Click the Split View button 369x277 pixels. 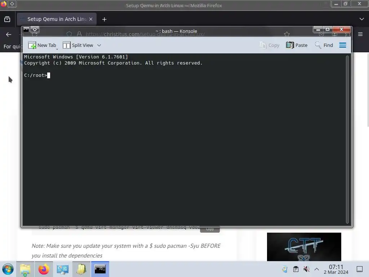pyautogui.click(x=78, y=45)
